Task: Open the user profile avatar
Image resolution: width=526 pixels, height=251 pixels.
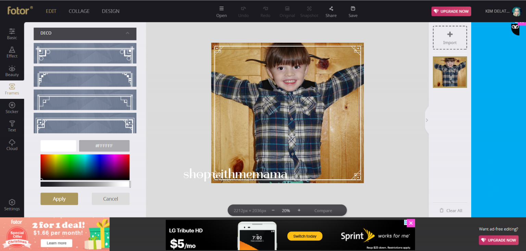Action: (516, 11)
